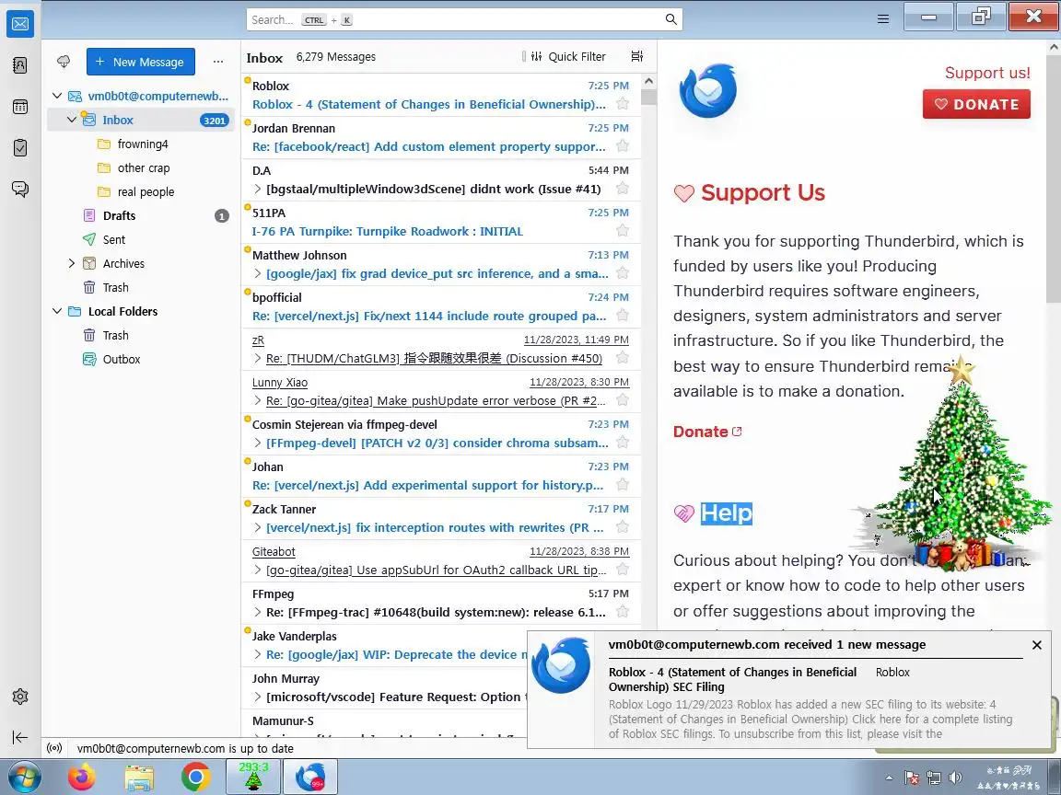This screenshot has width=1061, height=795.
Task: Open the Drafts folder
Action: coord(141,215)
